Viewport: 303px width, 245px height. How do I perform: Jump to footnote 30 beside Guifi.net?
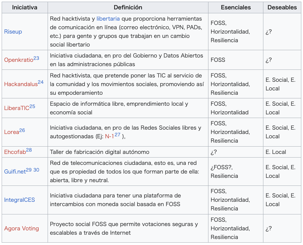click(x=36, y=170)
